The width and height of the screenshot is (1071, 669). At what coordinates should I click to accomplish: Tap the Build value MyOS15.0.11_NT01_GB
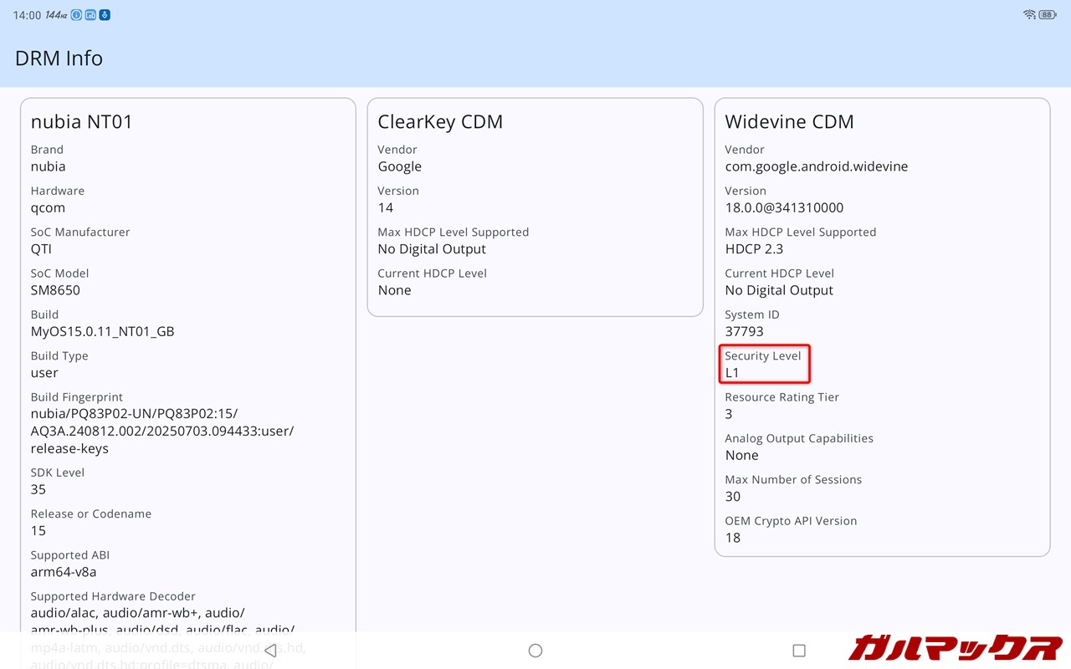(x=103, y=332)
